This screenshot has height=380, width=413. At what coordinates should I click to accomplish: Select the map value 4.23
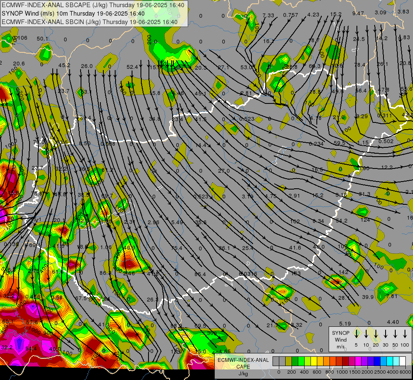[313, 15]
